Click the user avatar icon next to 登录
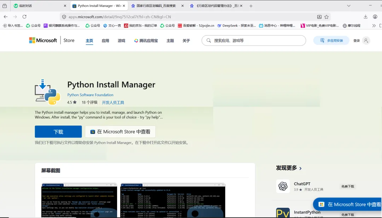 point(366,41)
